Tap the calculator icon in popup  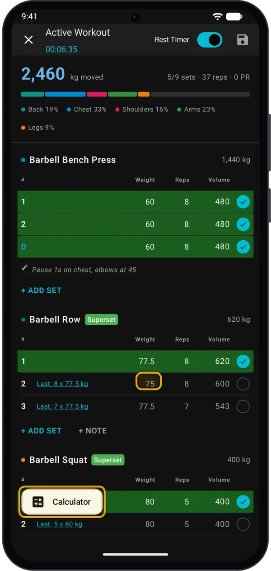point(38,502)
